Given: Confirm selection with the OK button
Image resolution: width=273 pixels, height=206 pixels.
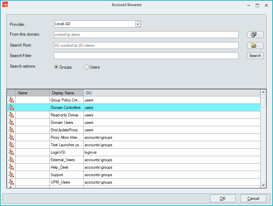Looking at the screenshot, I should [x=223, y=198].
